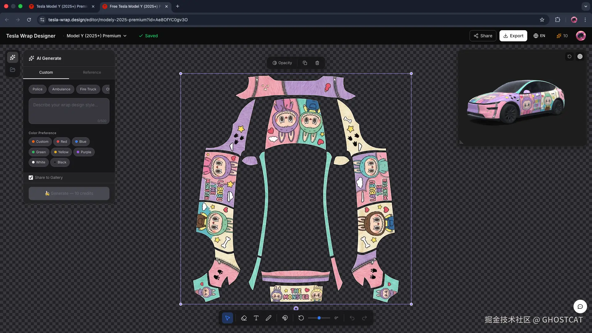Screen dimensions: 592x333
Task: Open the chat support bubble
Action: (580, 306)
